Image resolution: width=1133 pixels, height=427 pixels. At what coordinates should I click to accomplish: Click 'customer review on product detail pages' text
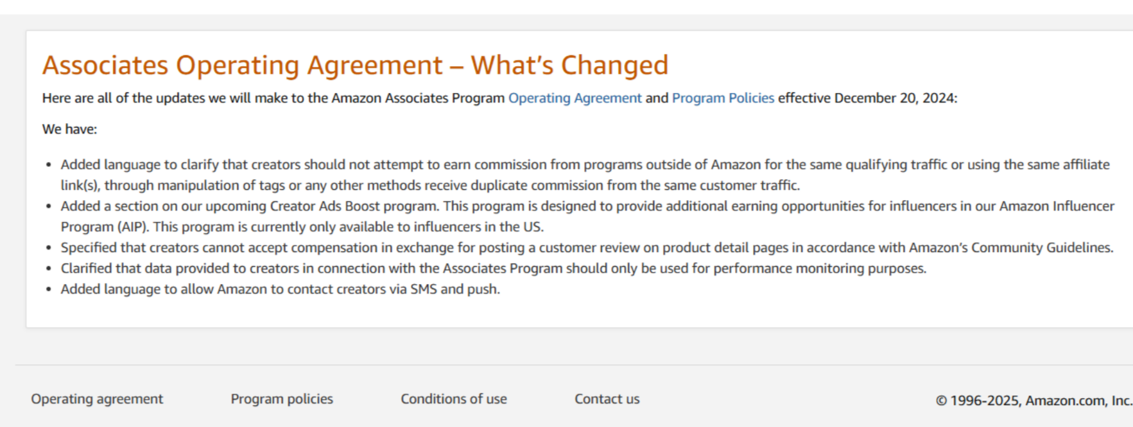(653, 247)
